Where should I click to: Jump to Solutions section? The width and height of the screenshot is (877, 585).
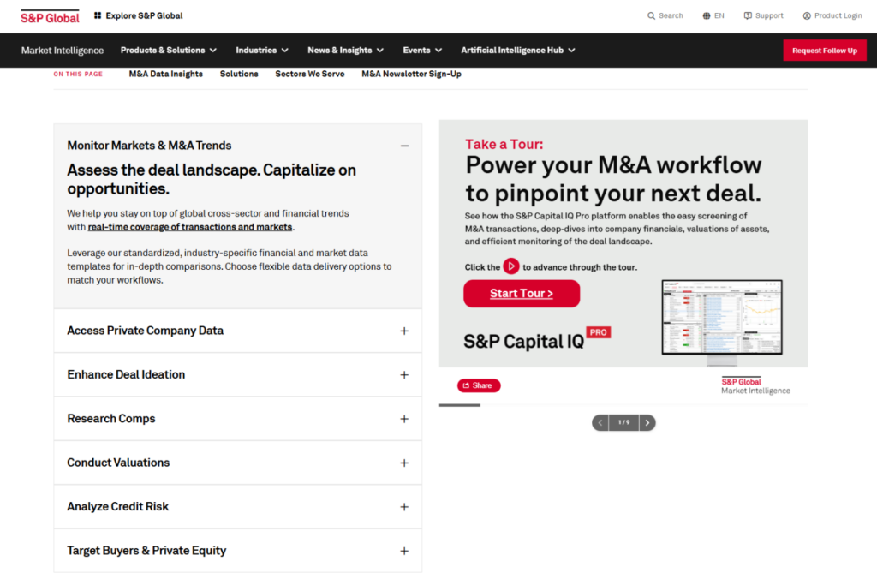click(239, 74)
